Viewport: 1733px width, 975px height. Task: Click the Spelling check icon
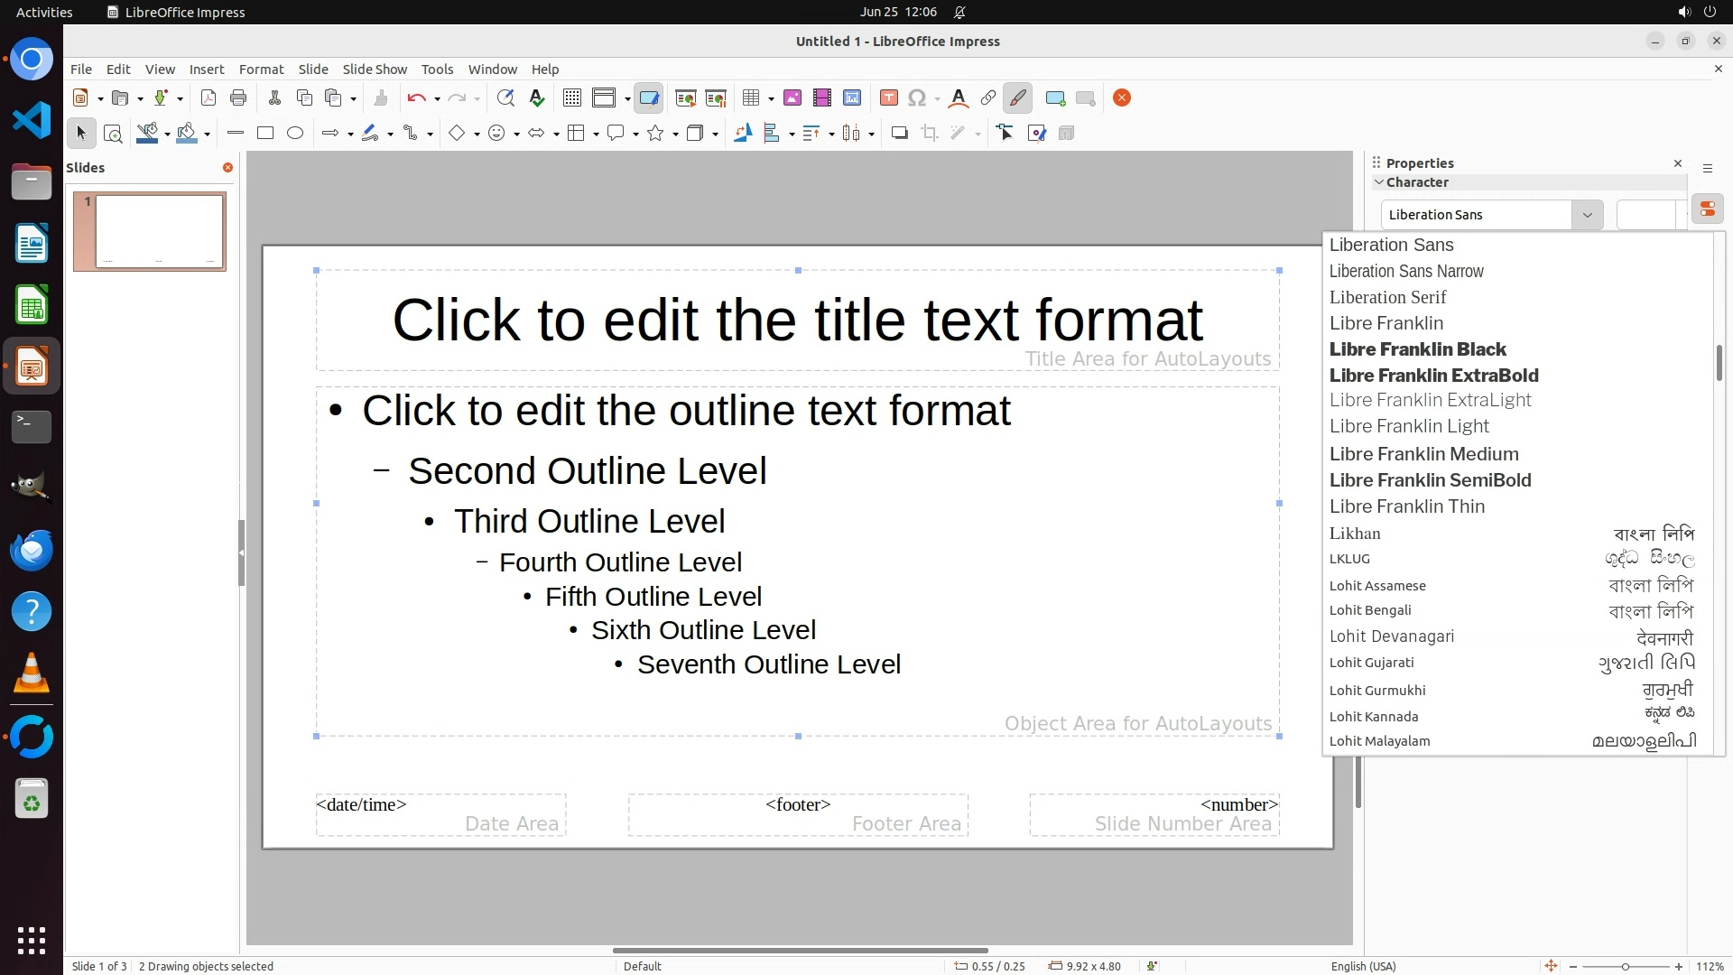(537, 98)
